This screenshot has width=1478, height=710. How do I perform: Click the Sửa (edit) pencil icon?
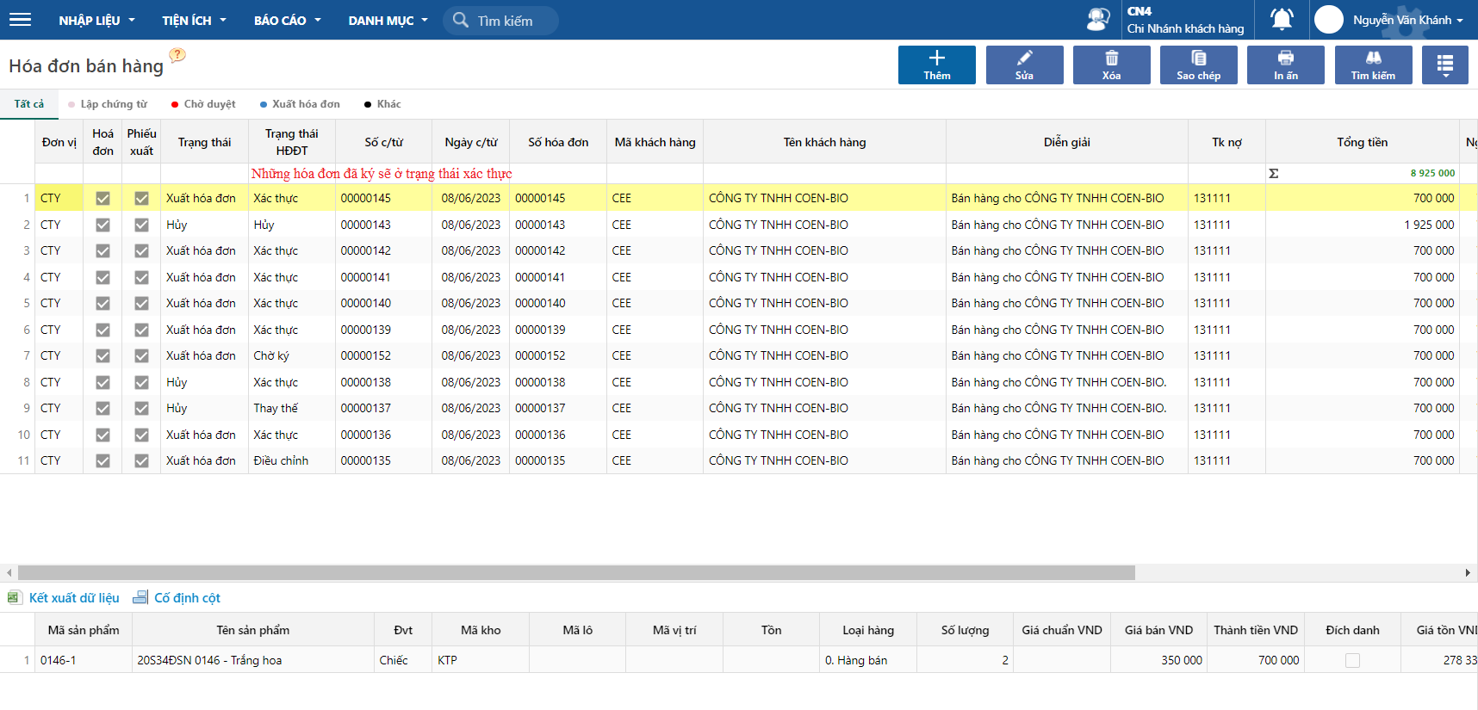pyautogui.click(x=1024, y=59)
